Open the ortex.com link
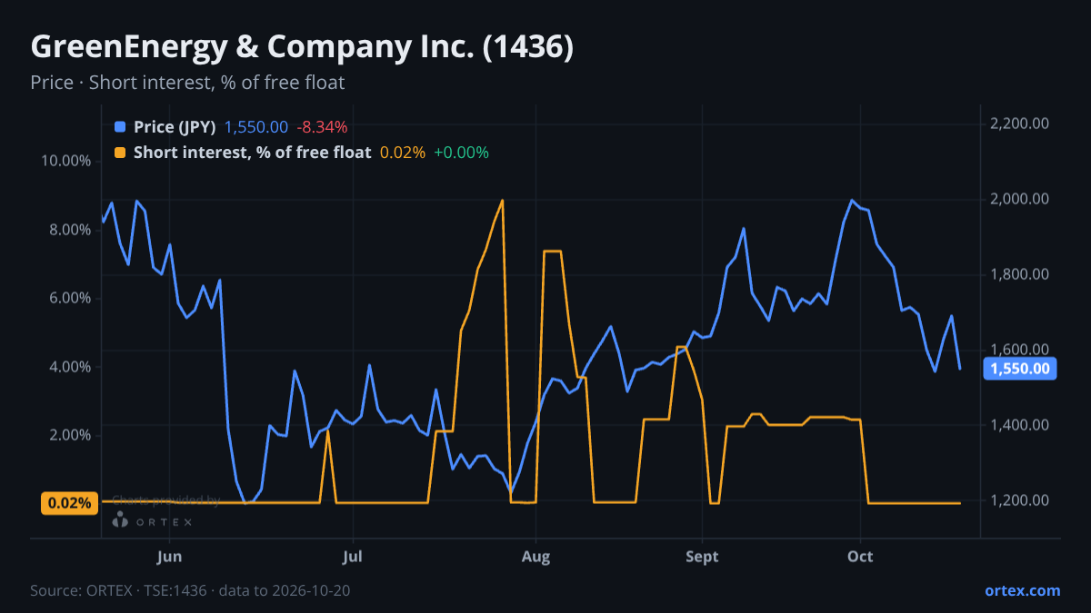Image resolution: width=1091 pixels, height=613 pixels. pos(1022,590)
